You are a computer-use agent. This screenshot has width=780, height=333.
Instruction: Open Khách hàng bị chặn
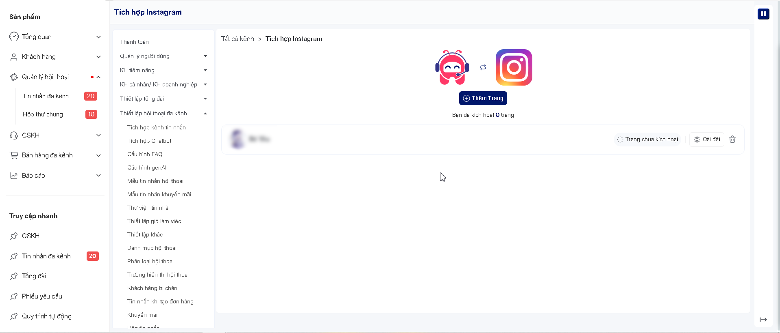(x=152, y=288)
